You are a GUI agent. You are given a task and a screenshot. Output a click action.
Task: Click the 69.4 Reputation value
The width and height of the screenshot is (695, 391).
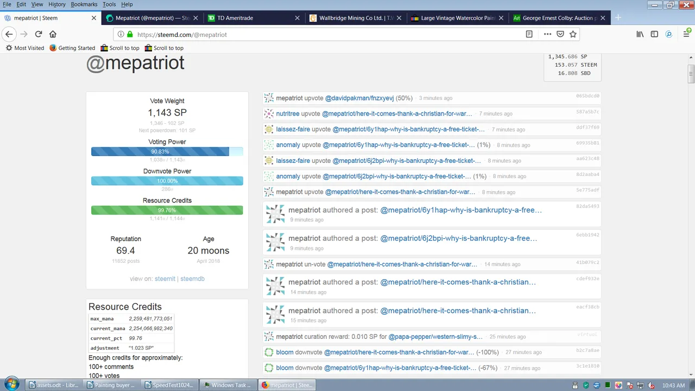125,250
